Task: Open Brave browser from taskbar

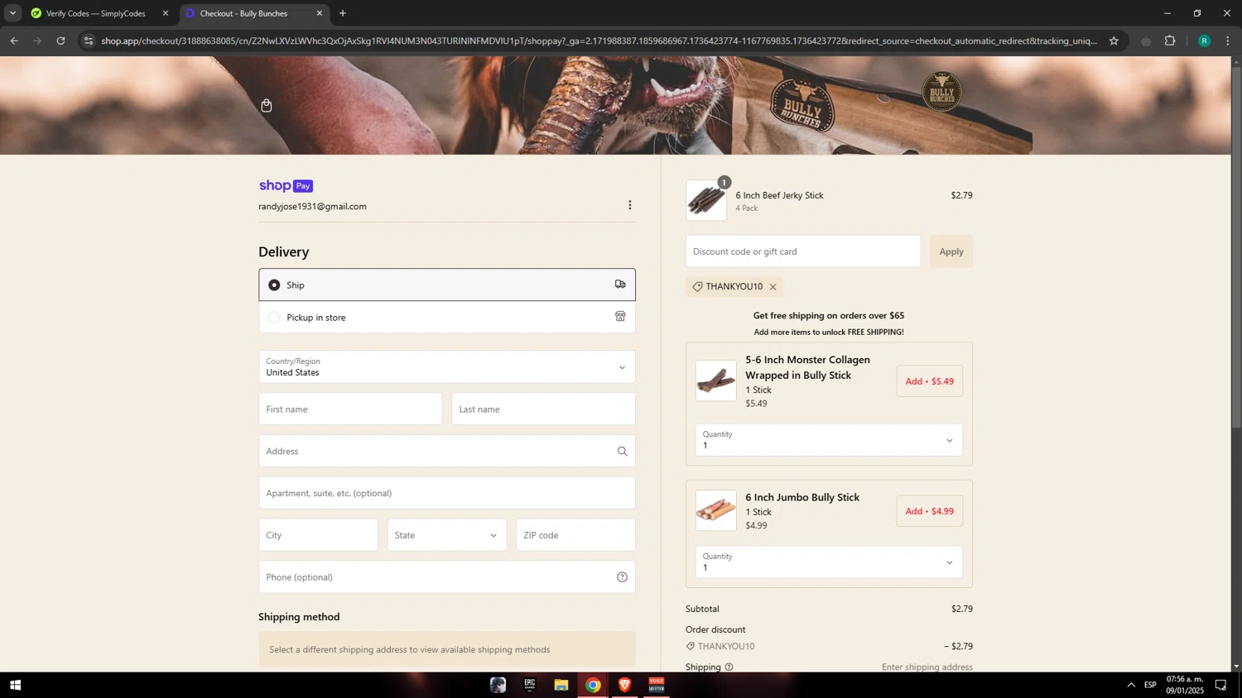Action: pos(625,685)
